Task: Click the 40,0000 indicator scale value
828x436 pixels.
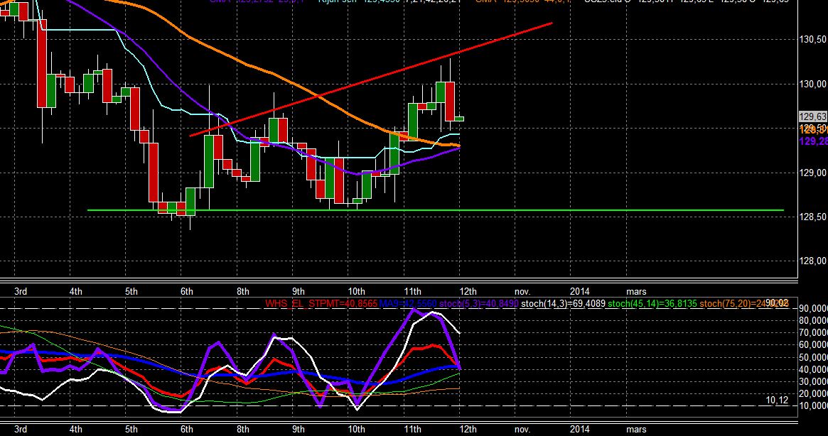Action: pyautogui.click(x=814, y=369)
